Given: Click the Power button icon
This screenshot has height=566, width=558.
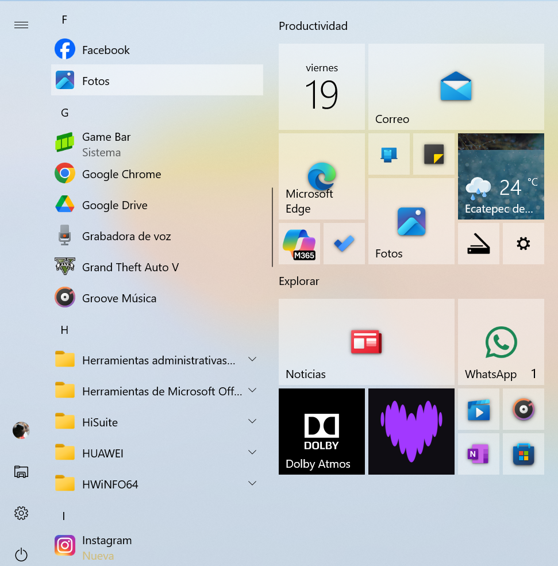Looking at the screenshot, I should tap(21, 555).
